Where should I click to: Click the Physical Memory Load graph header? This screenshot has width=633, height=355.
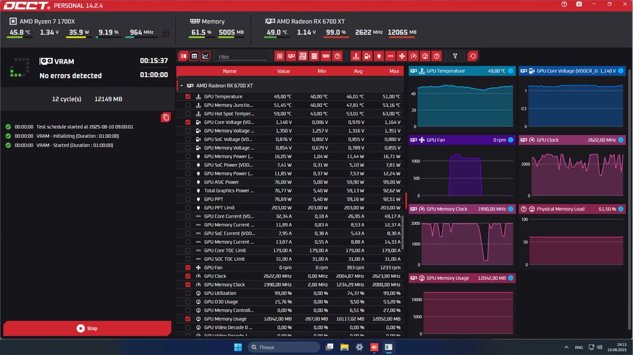(572, 209)
